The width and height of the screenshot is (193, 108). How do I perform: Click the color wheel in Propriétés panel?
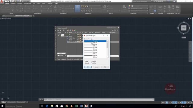129,6
